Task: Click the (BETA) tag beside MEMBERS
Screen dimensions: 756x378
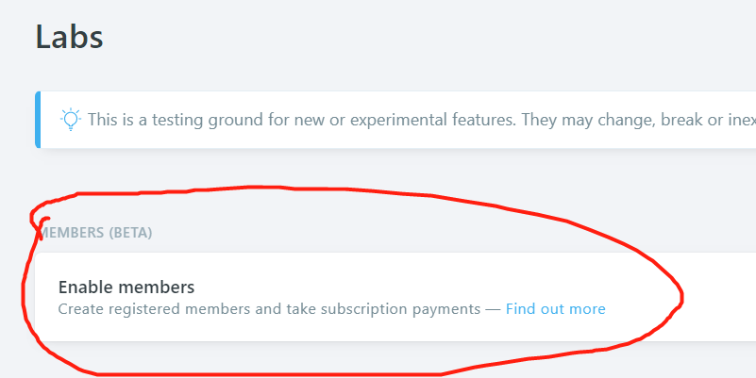Action: click(130, 233)
